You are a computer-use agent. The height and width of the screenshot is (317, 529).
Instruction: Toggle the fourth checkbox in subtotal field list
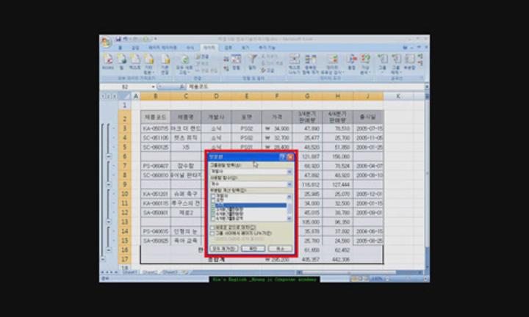212,210
